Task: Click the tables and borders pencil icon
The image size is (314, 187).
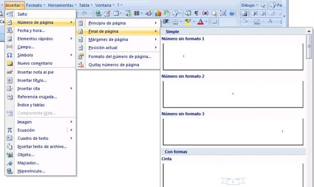Action: pos(107,13)
